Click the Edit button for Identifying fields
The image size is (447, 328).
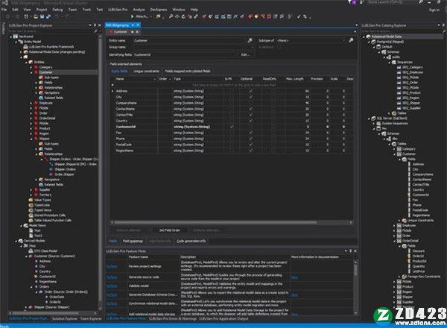pyautogui.click(x=244, y=54)
